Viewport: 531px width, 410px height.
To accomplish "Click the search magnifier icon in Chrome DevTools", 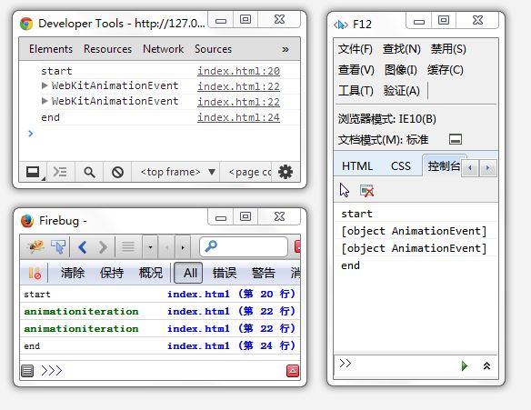I will 89,173.
